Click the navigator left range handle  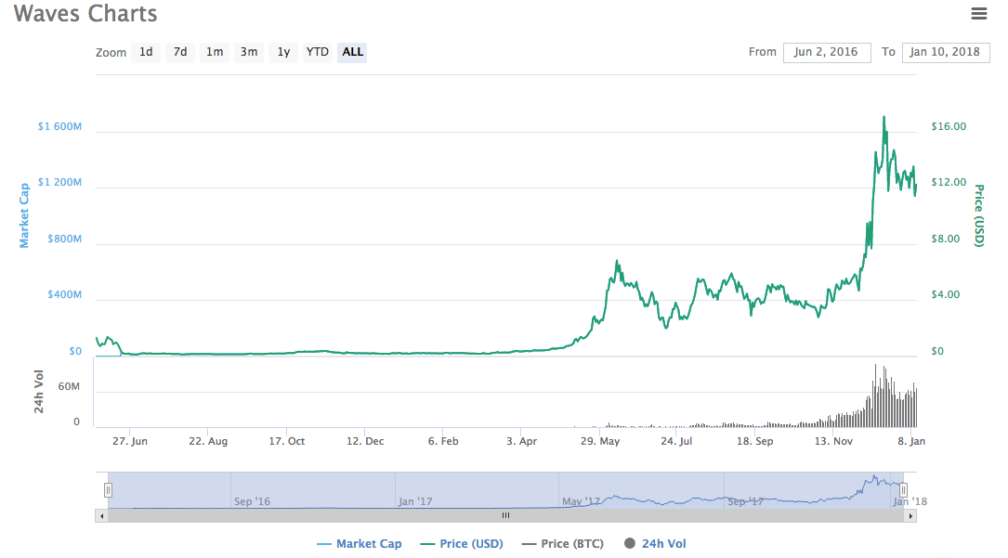pyautogui.click(x=109, y=490)
